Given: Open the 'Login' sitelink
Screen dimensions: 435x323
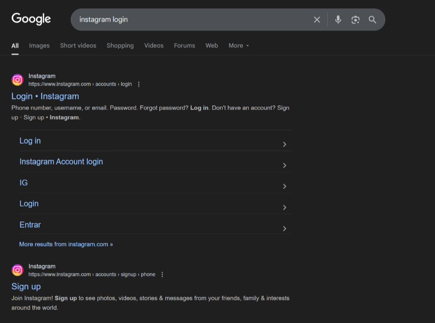Looking at the screenshot, I should (29, 204).
